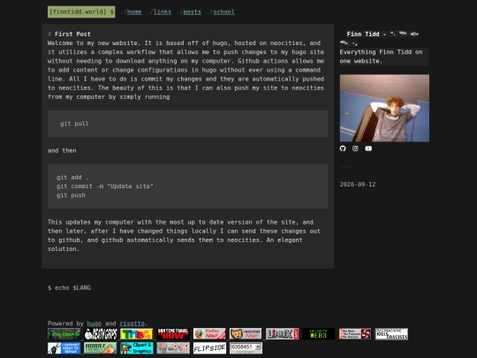Click the 'git add .' code line
Screen dimensions: 477x358
72,177
